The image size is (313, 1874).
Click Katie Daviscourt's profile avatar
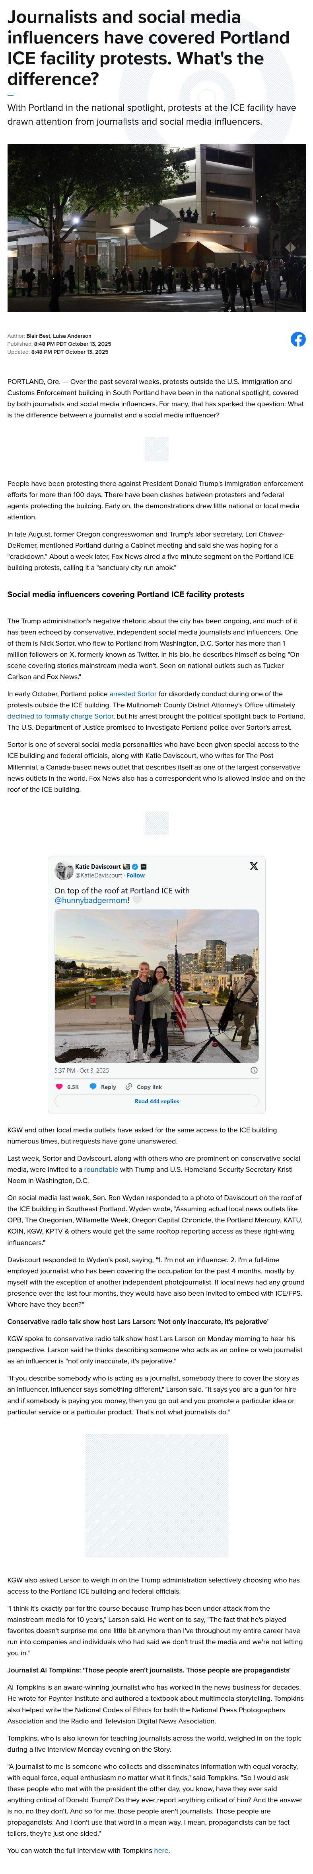click(63, 871)
